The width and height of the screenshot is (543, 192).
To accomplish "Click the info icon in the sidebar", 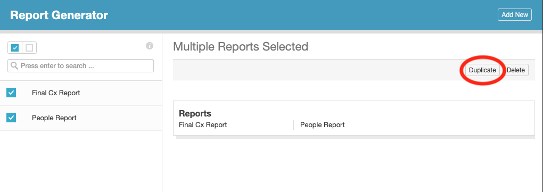I will click(x=149, y=46).
